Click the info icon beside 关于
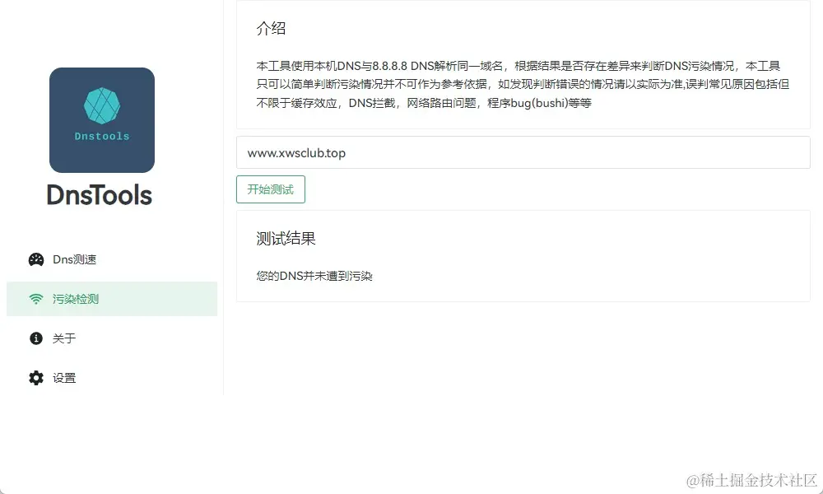The width and height of the screenshot is (823, 494). point(36,338)
